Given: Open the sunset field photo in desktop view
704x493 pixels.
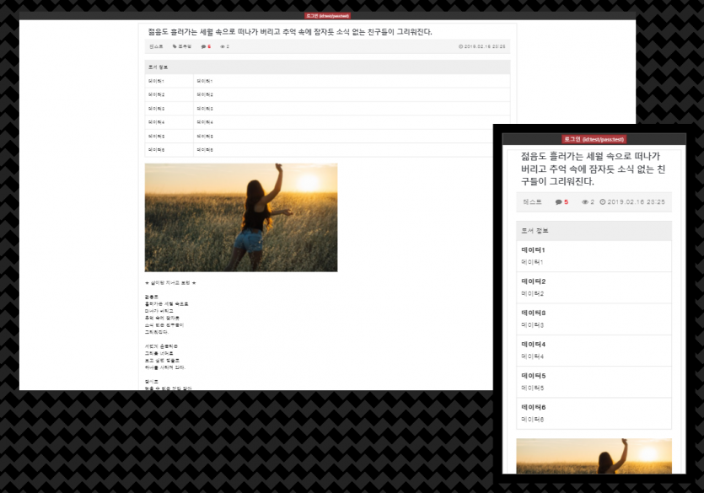Looking at the screenshot, I should [241, 217].
